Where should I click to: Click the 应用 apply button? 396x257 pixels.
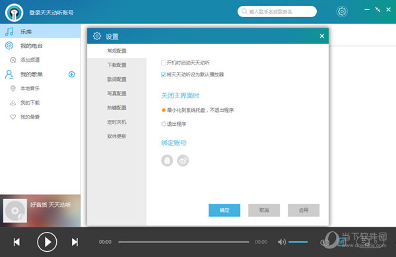[x=304, y=210]
